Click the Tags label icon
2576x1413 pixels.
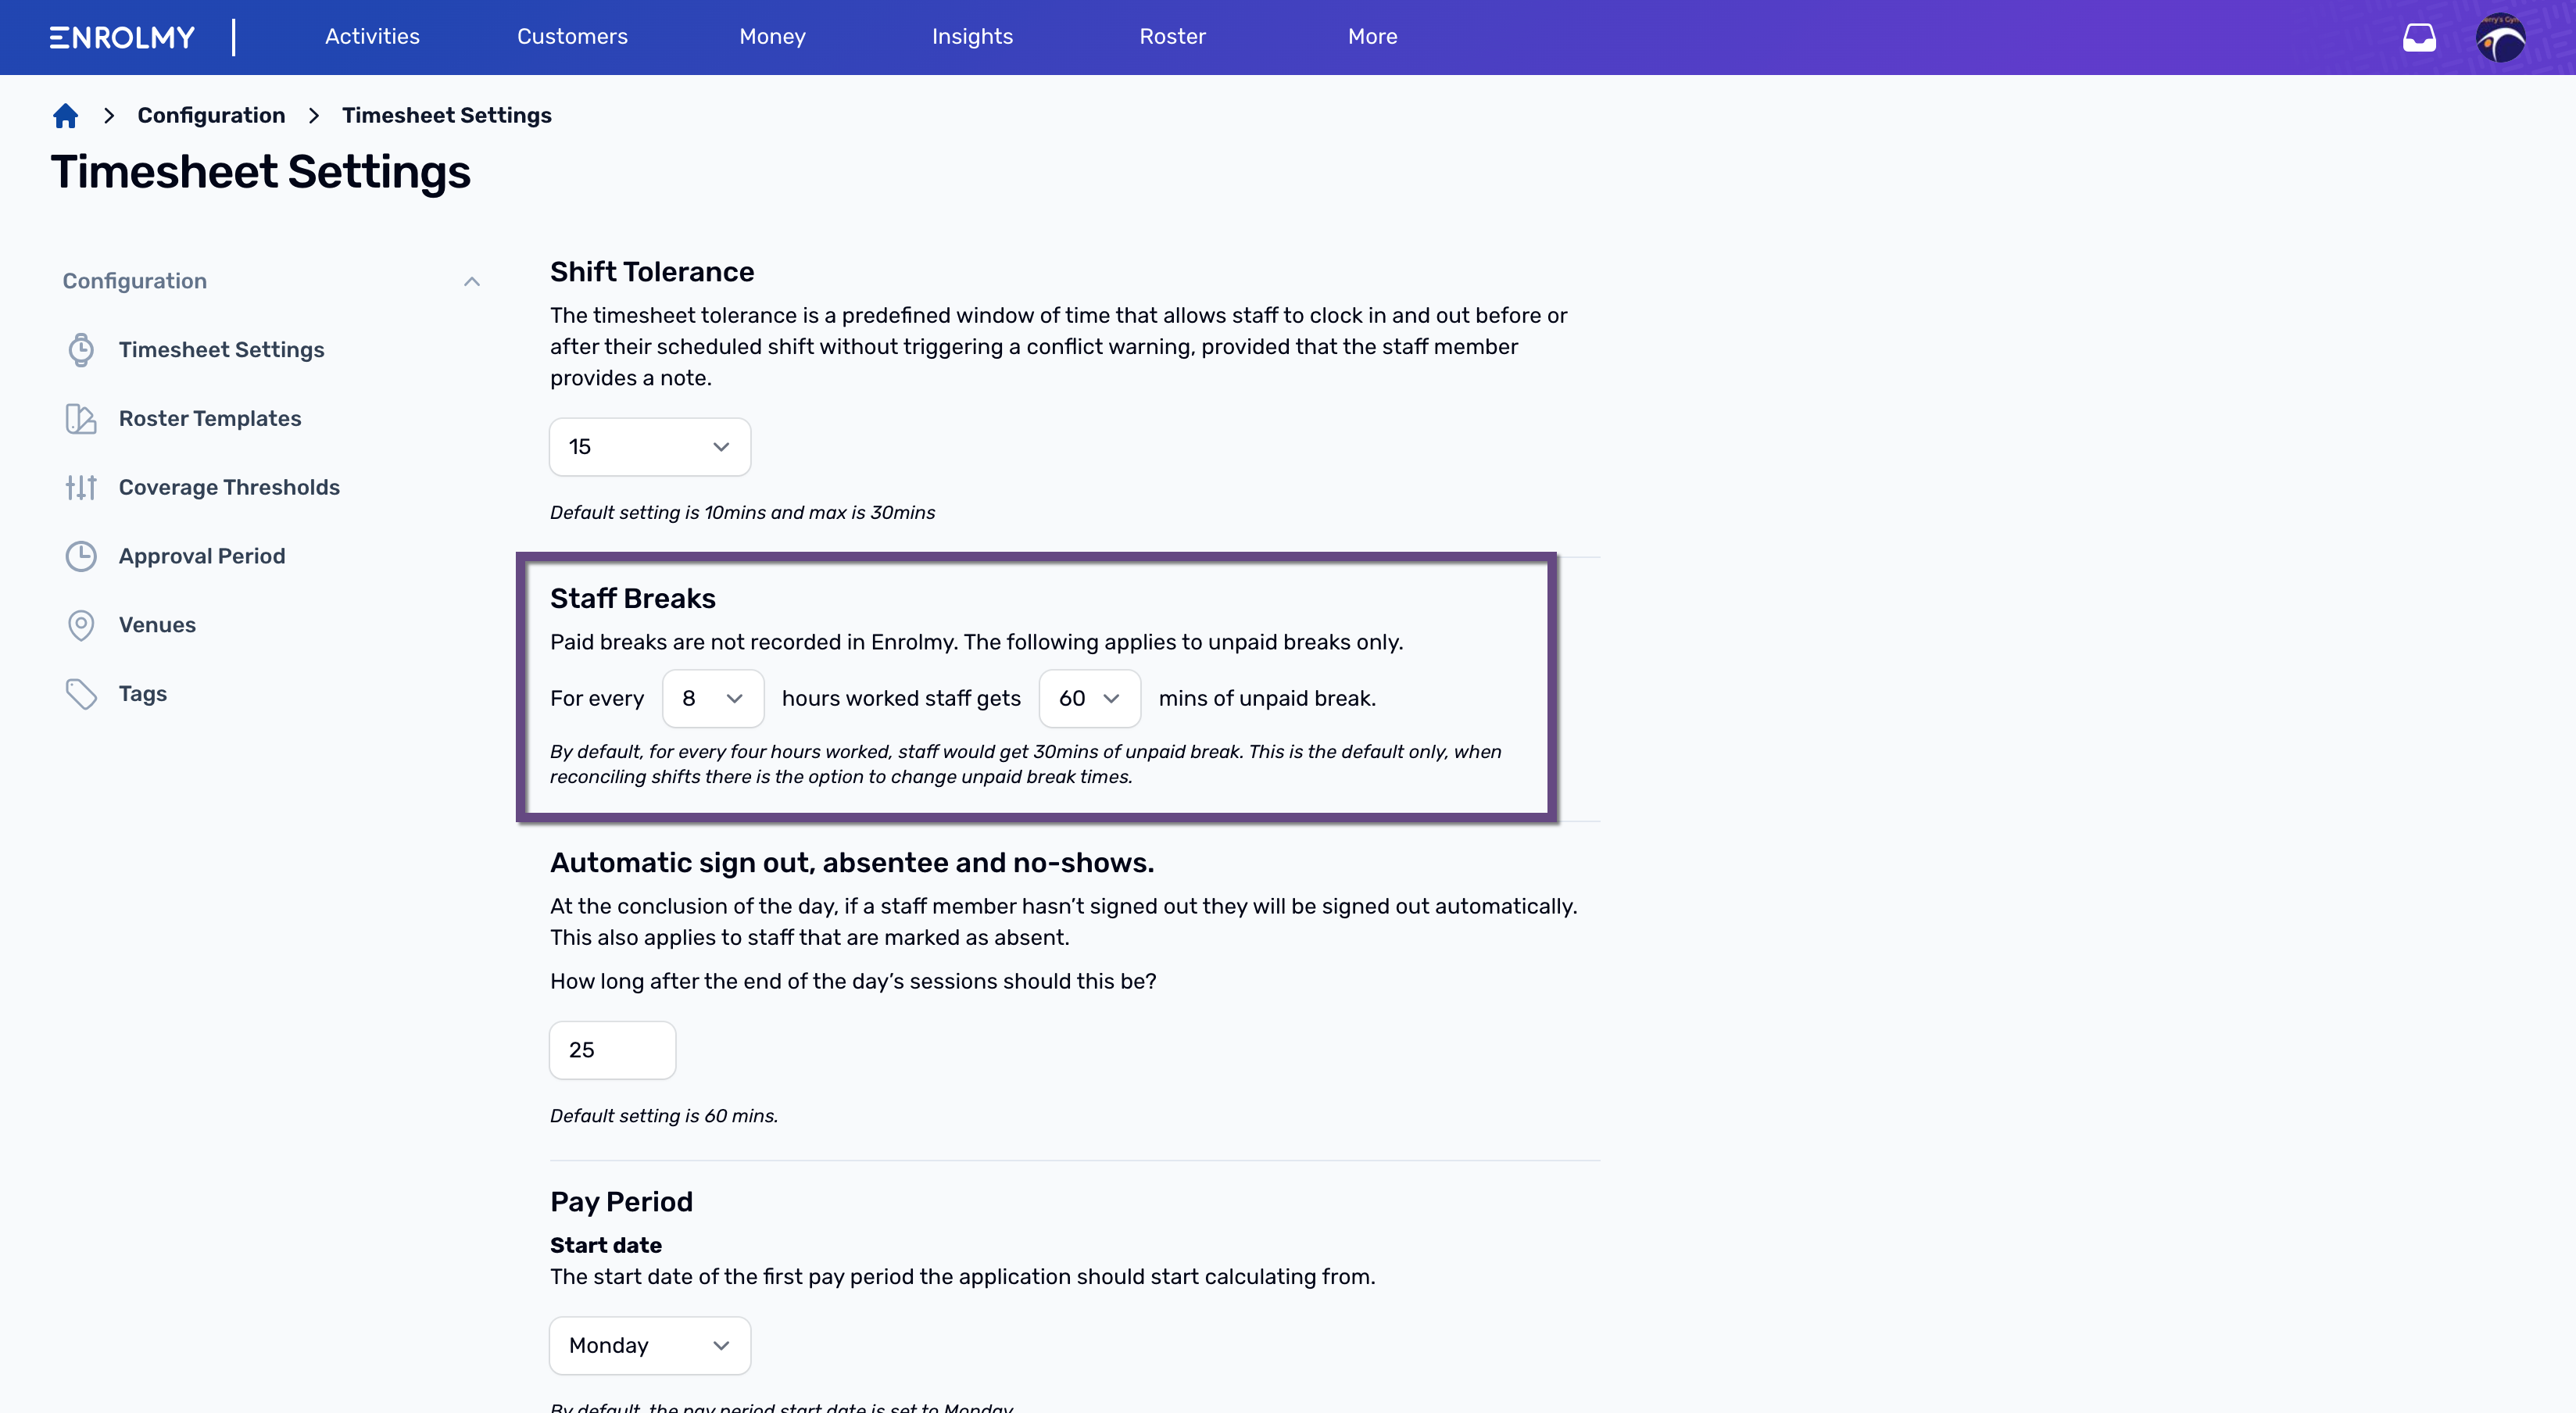point(81,694)
